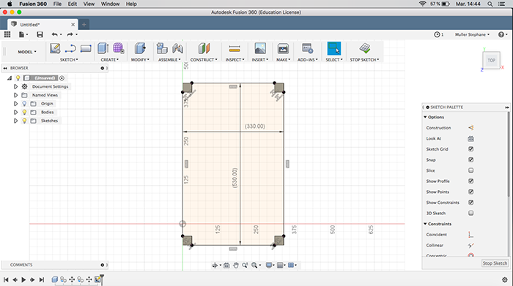The height and width of the screenshot is (286, 513).
Task: Click the Measure icon under Inspect
Action: coord(235,49)
